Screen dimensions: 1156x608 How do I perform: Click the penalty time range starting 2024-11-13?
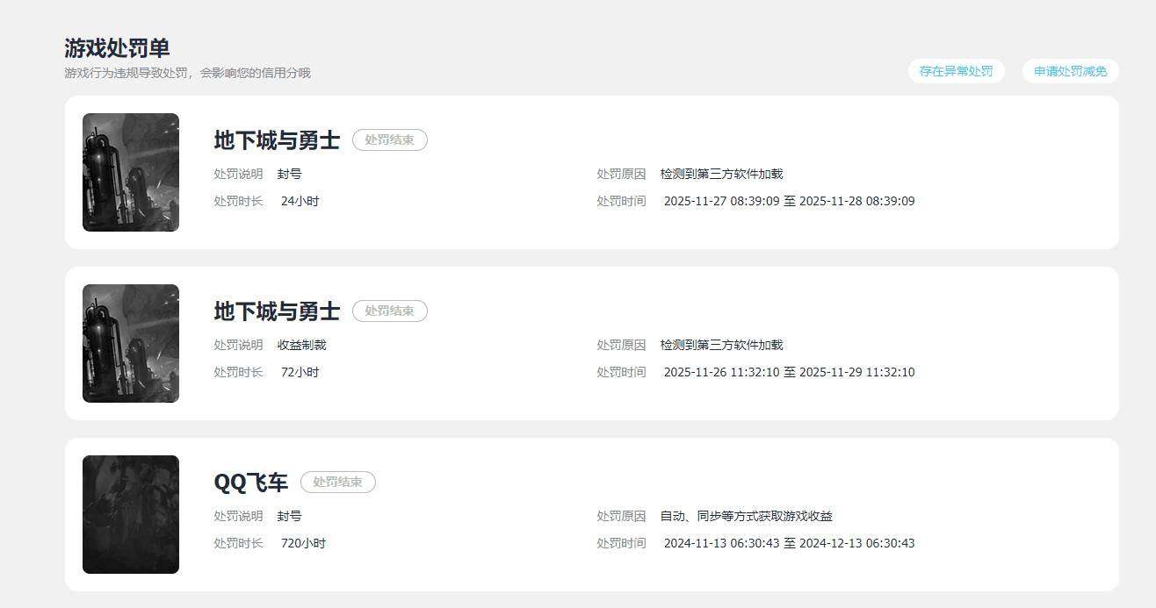[x=789, y=543]
